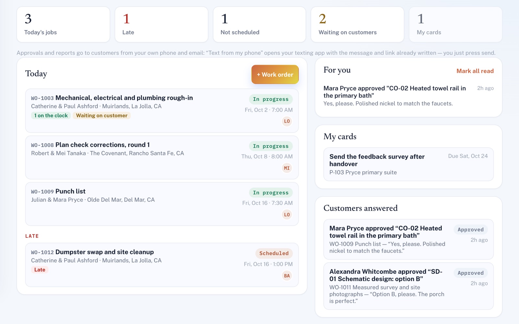Image resolution: width=519 pixels, height=324 pixels.
Task: Click the MI avatar on WO-1008
Action: tap(287, 168)
